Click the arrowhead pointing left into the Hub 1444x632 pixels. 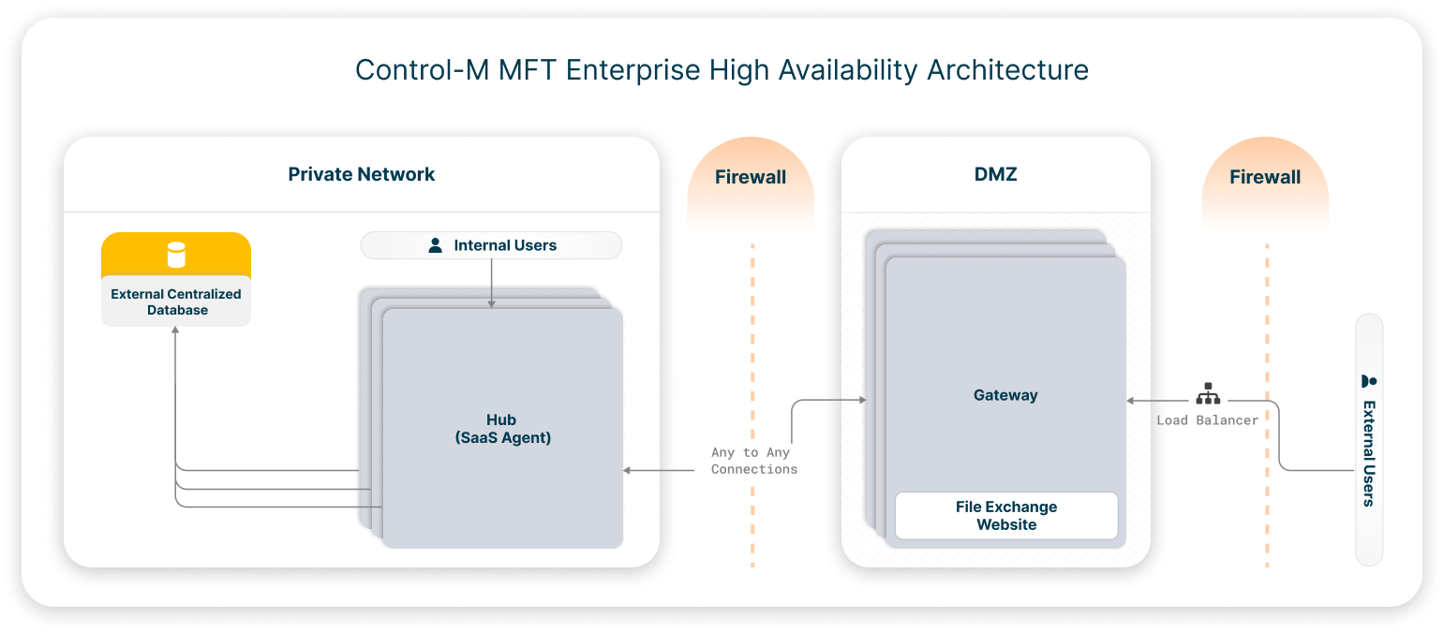tap(628, 470)
